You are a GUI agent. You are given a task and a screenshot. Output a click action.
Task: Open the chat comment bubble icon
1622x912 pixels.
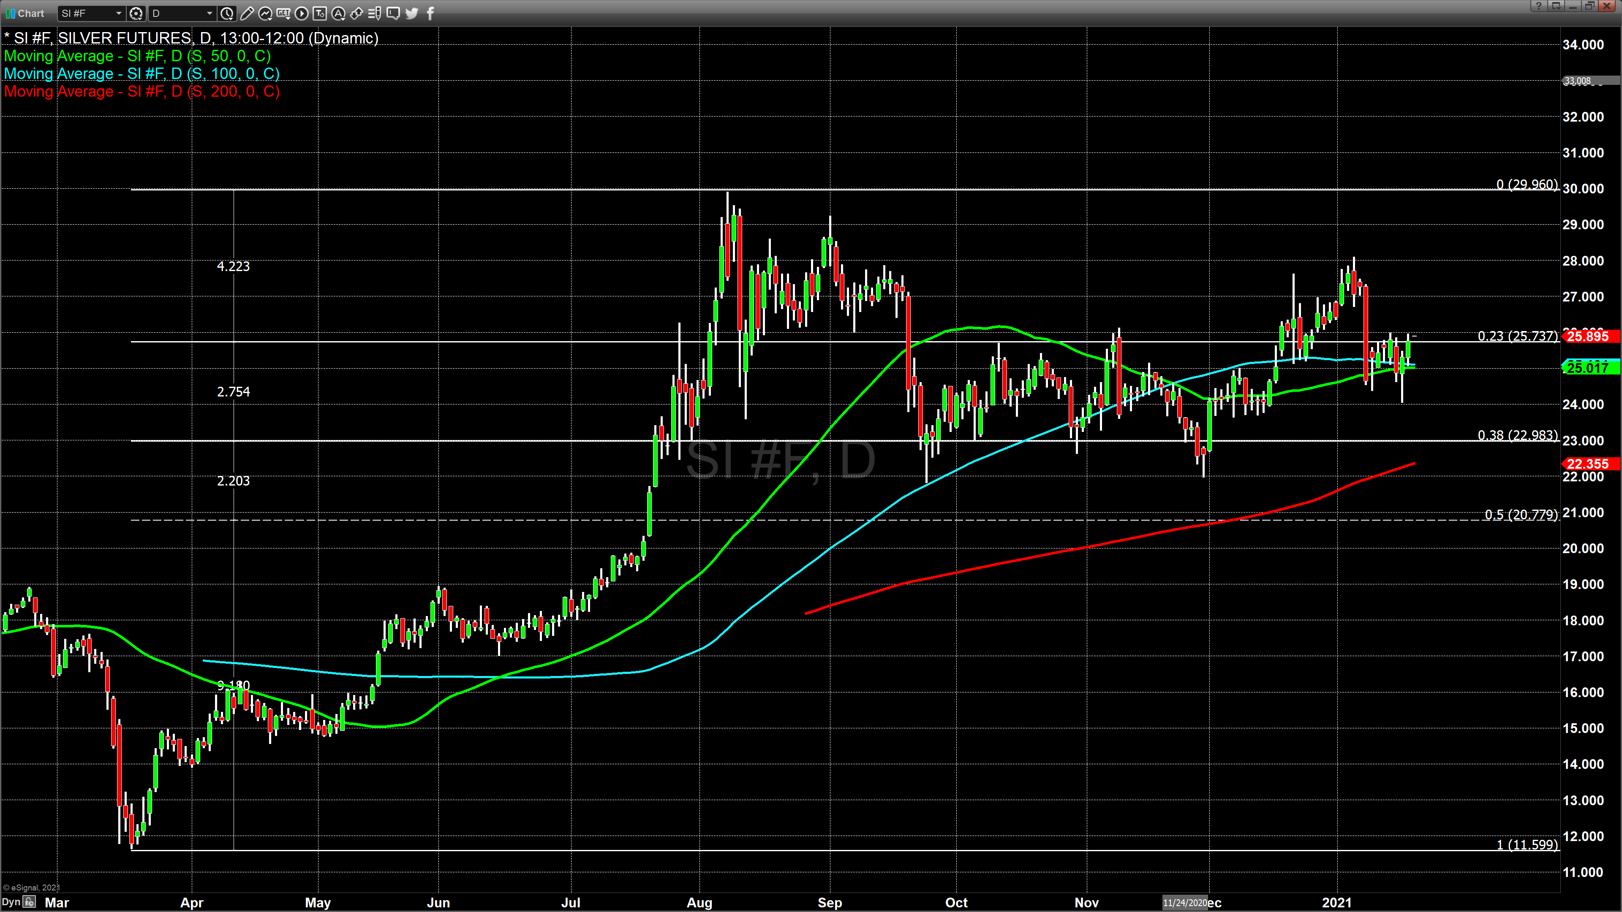tap(393, 13)
